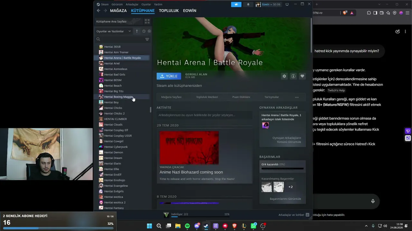Open Tartışmalar link
Screen dimensions: 412x231
coord(272,97)
